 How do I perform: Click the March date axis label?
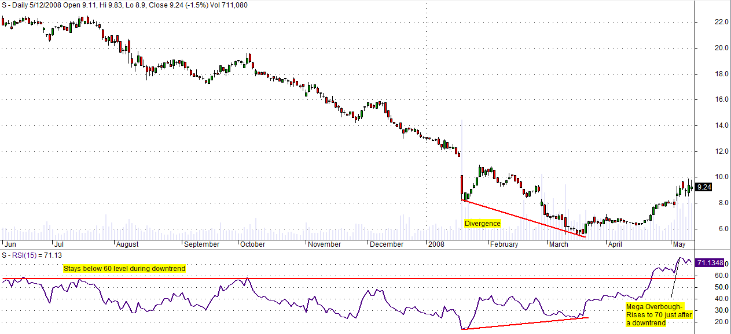click(558, 244)
